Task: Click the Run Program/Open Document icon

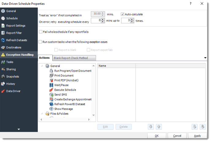Action: [51, 71]
